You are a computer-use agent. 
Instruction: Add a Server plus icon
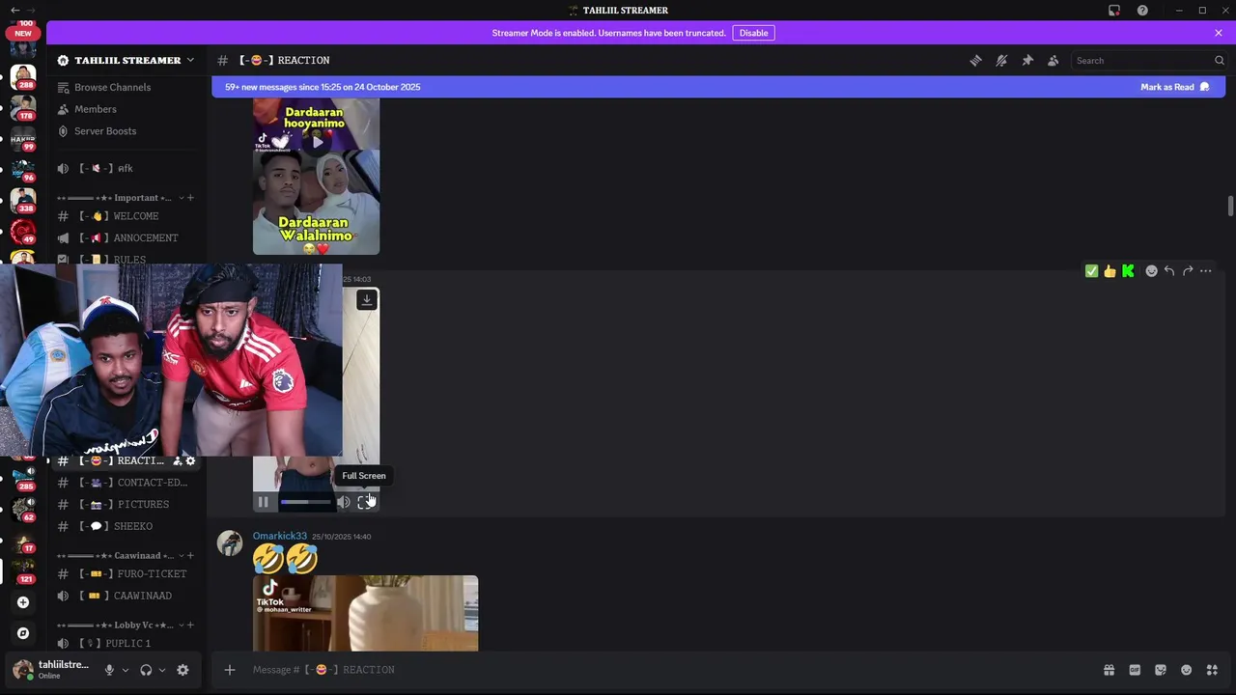pos(23,602)
